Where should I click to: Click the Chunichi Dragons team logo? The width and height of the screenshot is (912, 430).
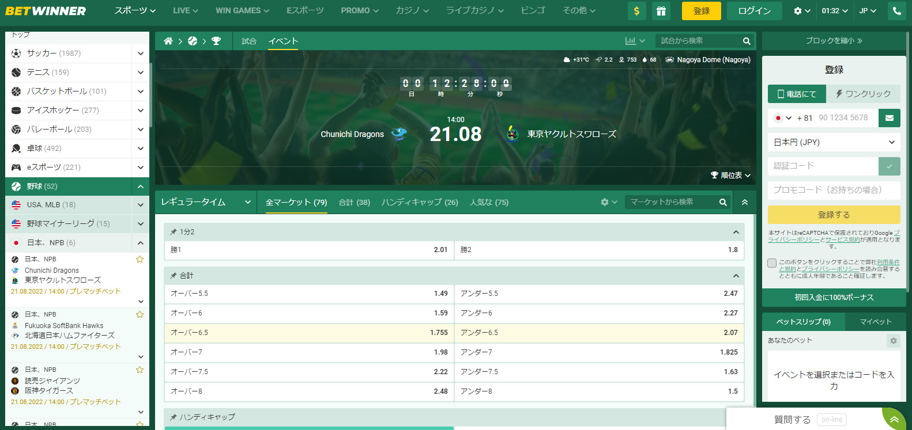(x=399, y=134)
